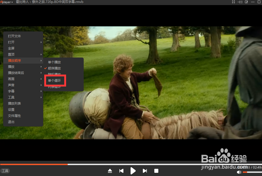262x176 pixels.
Task: Choose 退出 to quit the player
Action: tap(23, 122)
